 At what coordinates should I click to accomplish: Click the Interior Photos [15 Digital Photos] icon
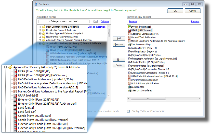click(x=129, y=62)
